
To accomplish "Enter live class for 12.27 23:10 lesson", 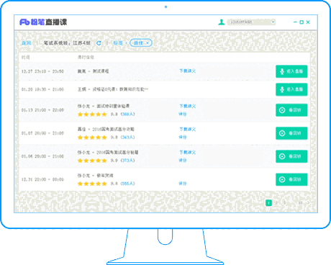I will [x=291, y=71].
